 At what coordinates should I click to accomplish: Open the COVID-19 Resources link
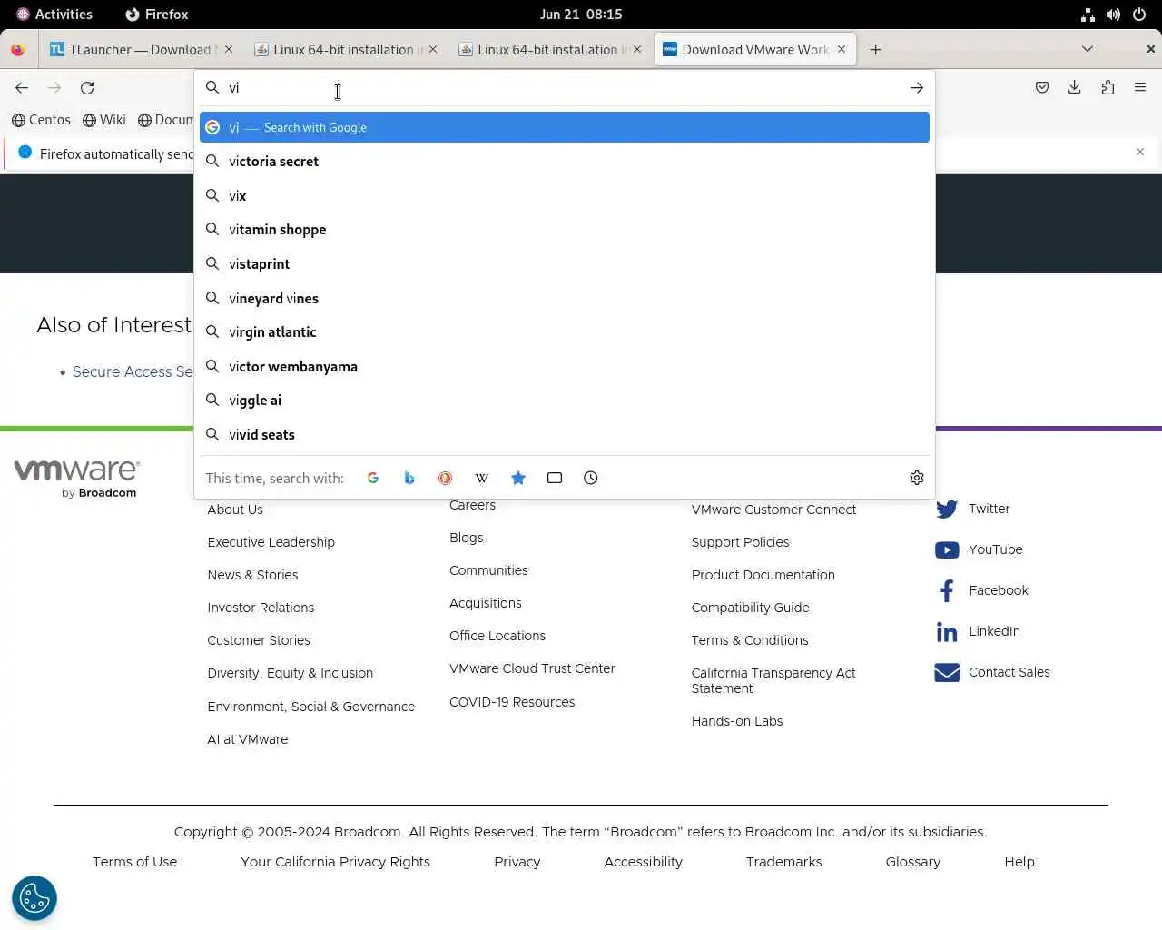click(x=512, y=702)
